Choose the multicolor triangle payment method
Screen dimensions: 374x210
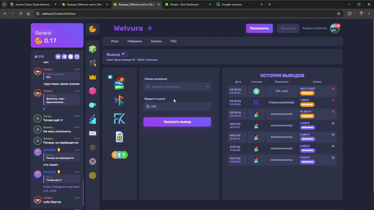point(119,101)
